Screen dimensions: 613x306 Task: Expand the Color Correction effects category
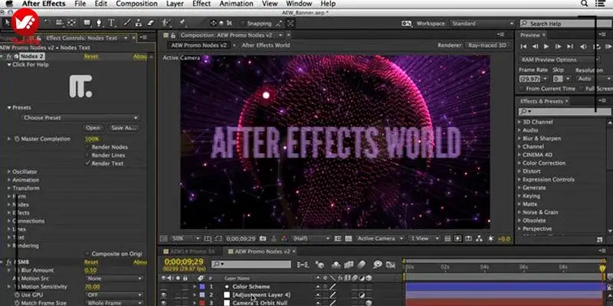520,163
